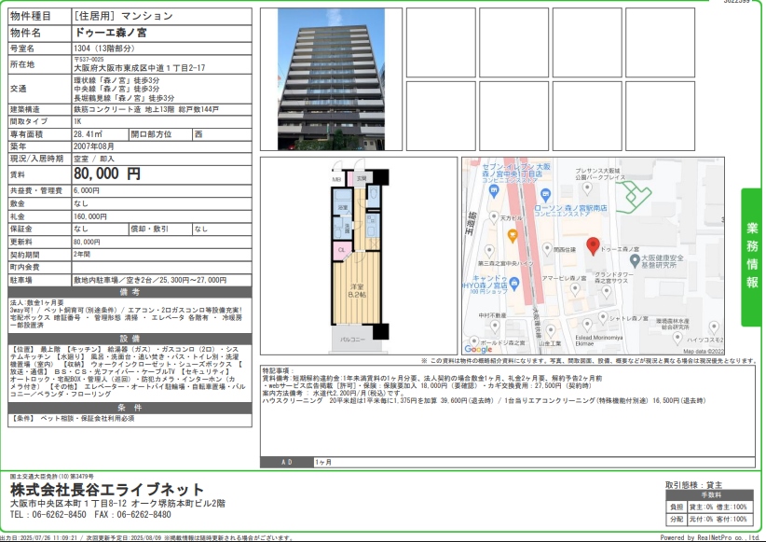Click the 設備 section header
Viewport: 766px width, 542px height.
click(130, 339)
